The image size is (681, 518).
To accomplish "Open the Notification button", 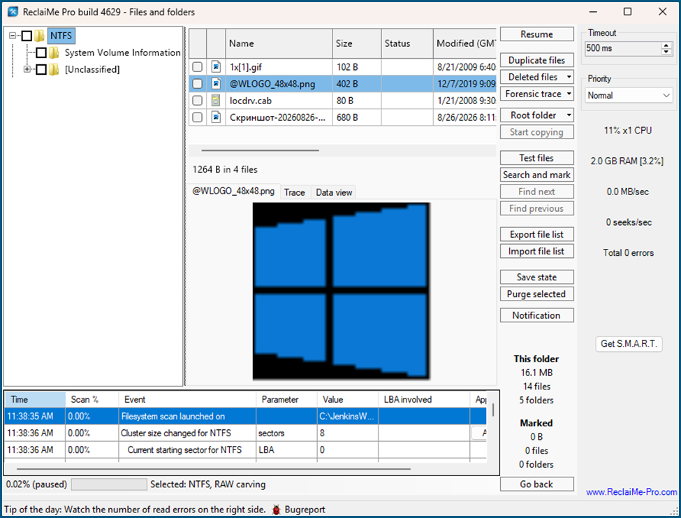I will (x=537, y=315).
